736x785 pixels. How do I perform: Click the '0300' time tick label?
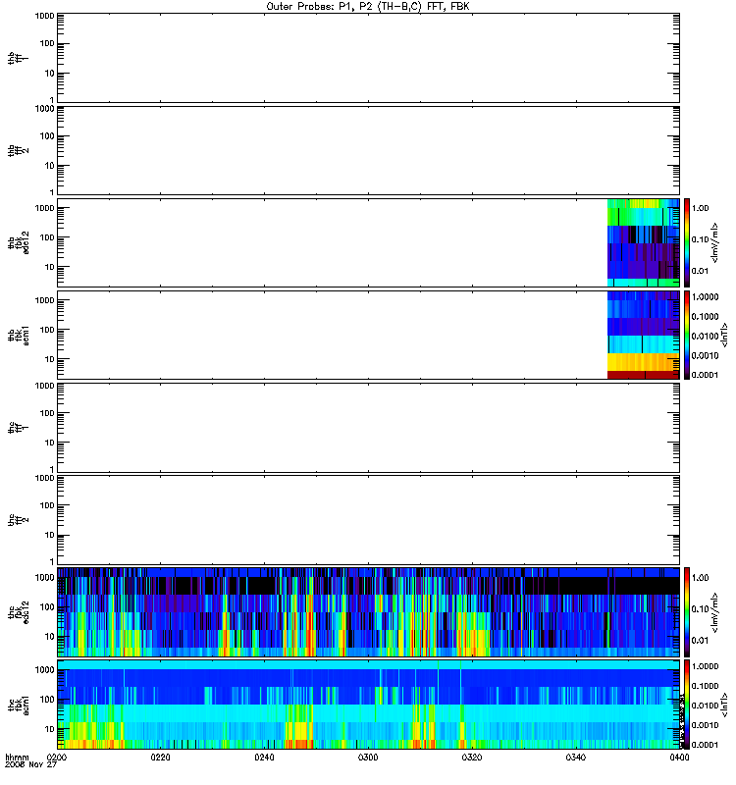tap(368, 758)
